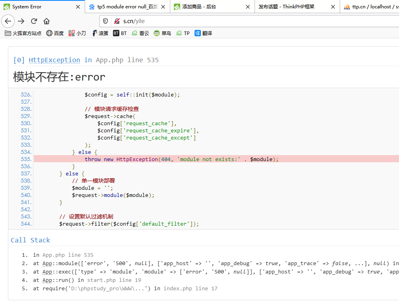
Task: Click the HttpException link in the error header
Action: coord(54,60)
